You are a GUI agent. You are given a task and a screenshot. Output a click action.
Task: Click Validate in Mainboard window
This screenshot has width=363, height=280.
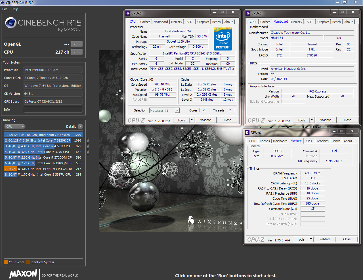tap(326, 120)
